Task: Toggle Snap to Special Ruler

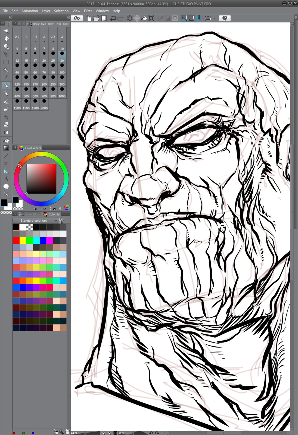Action: [x=192, y=18]
